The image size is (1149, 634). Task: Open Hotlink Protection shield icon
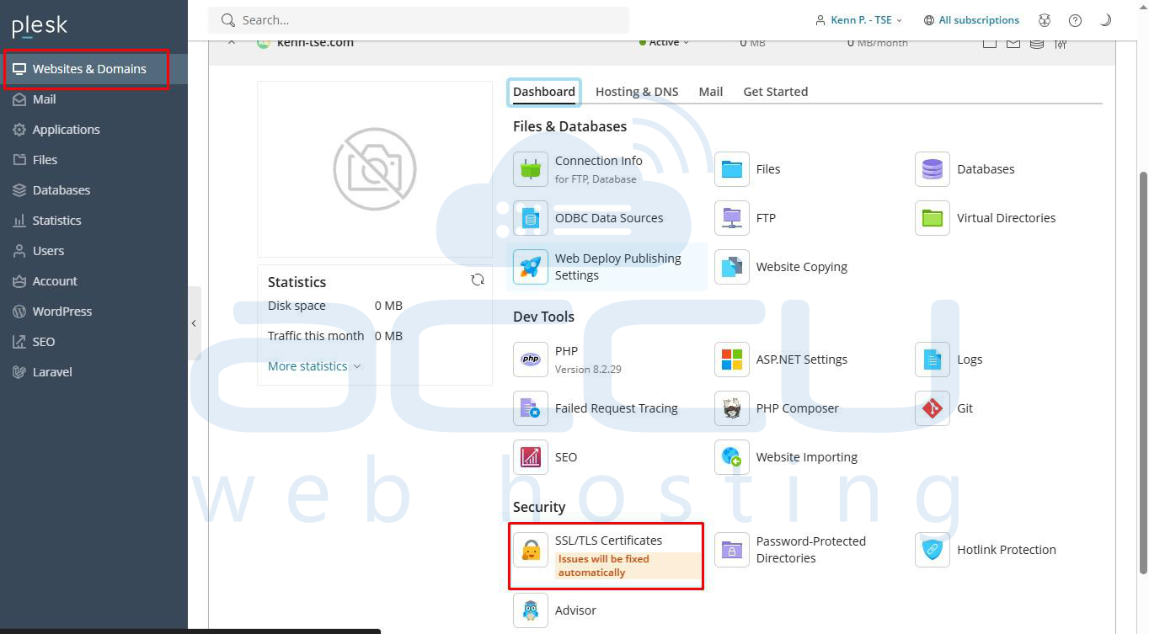click(933, 550)
